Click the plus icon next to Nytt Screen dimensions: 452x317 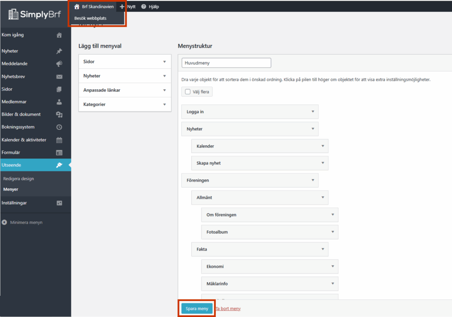pos(122,7)
